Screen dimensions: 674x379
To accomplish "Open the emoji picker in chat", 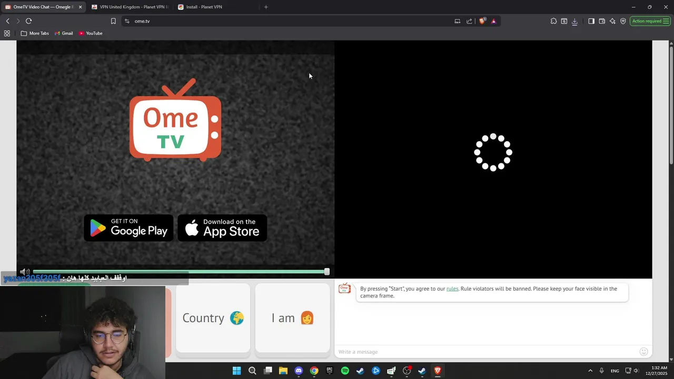I will coord(643,352).
